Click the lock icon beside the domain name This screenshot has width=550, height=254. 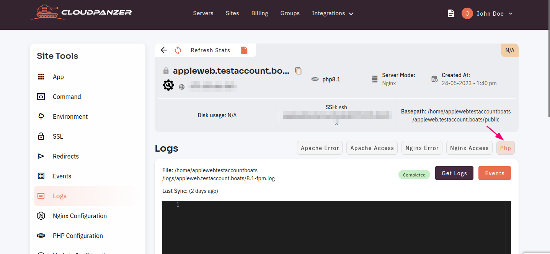166,71
